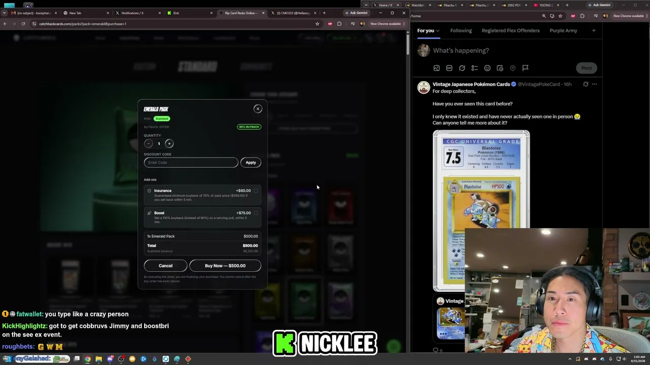Enable the Boost add-on checkbox
The height and width of the screenshot is (365, 650).
coord(256,213)
